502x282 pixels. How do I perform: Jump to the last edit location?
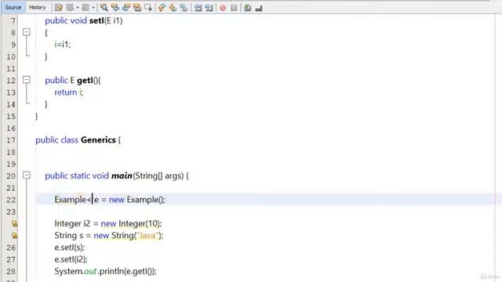tap(59, 8)
